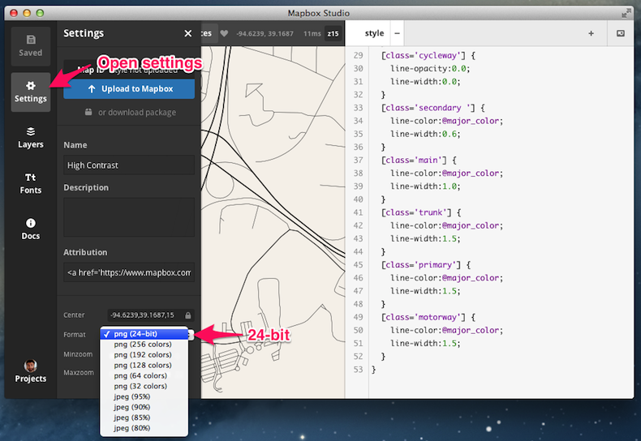Select the 'png (192 colors)' format option
This screenshot has height=441, width=641.
(144, 355)
